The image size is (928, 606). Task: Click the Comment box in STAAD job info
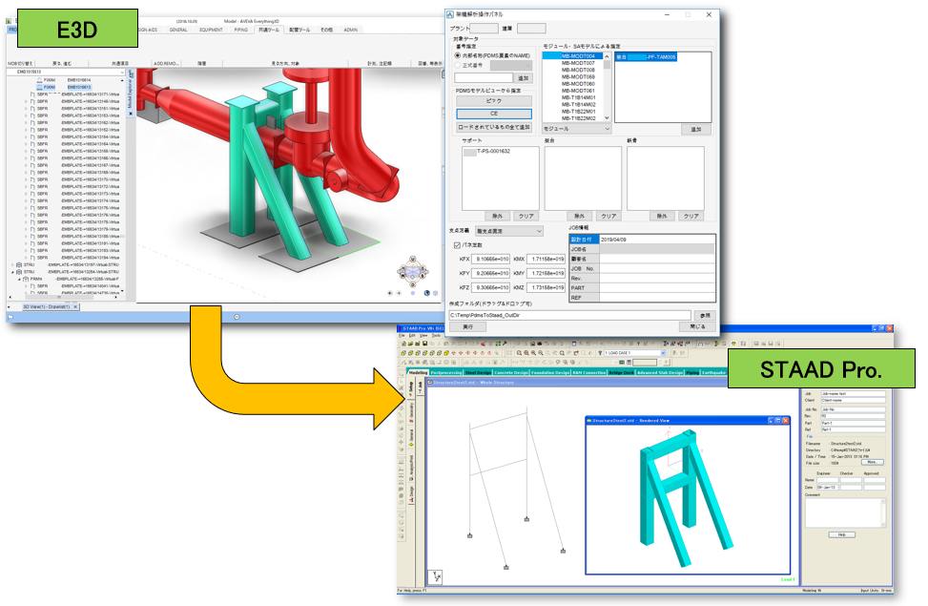click(x=845, y=512)
